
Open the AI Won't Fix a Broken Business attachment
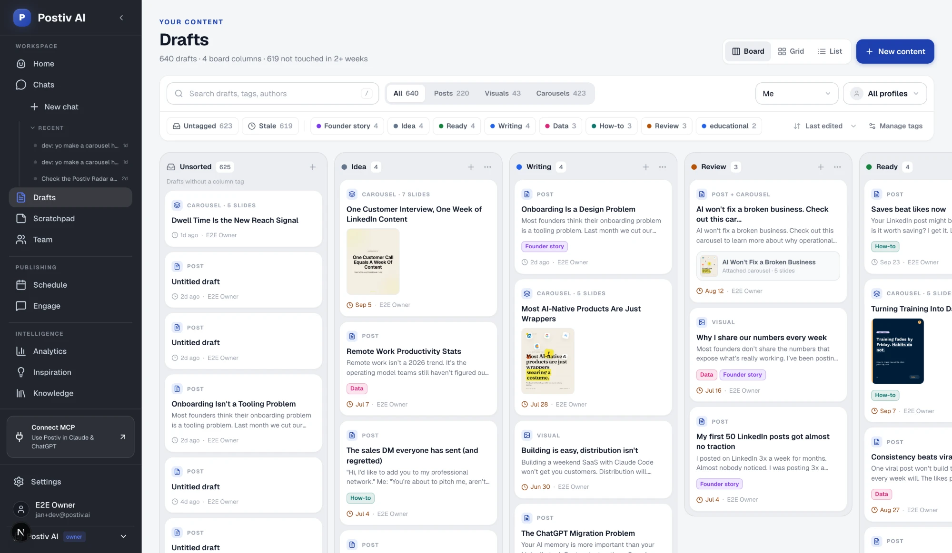(768, 266)
